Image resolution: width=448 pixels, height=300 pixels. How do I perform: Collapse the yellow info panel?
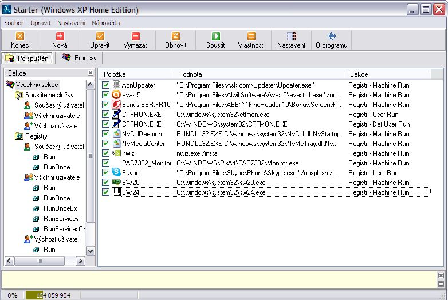coord(441,284)
